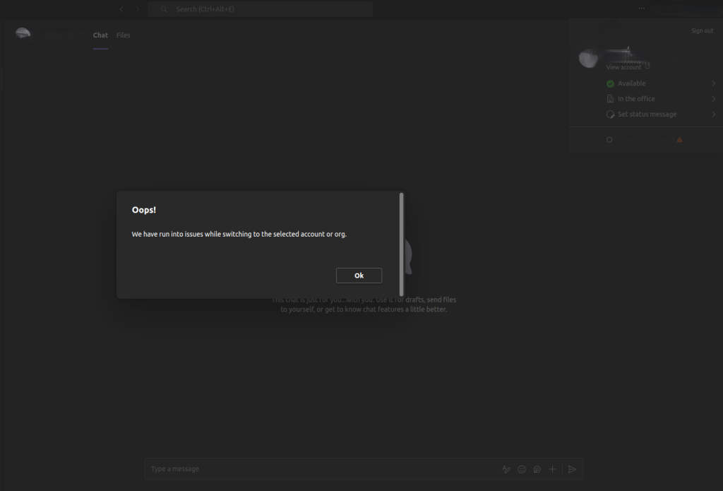Click the plus actions icon
Viewport: 723px width, 491px height.
pos(552,469)
